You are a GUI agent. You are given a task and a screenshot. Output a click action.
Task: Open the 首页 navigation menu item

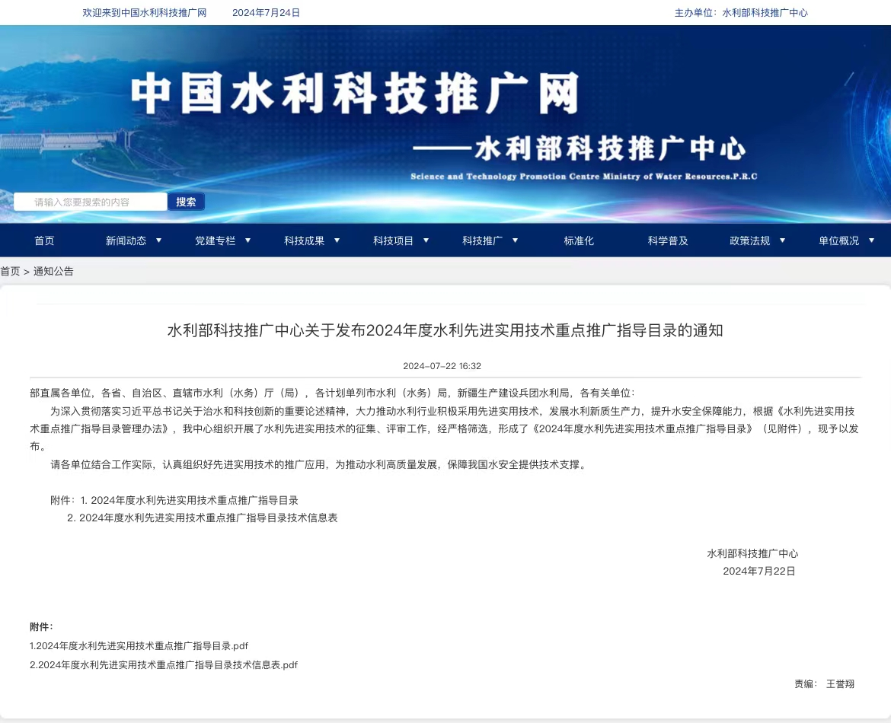(44, 240)
